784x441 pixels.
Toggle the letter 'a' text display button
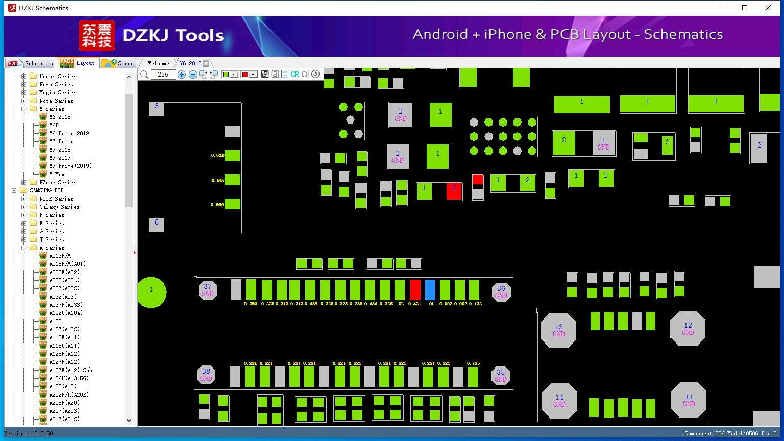(x=275, y=75)
